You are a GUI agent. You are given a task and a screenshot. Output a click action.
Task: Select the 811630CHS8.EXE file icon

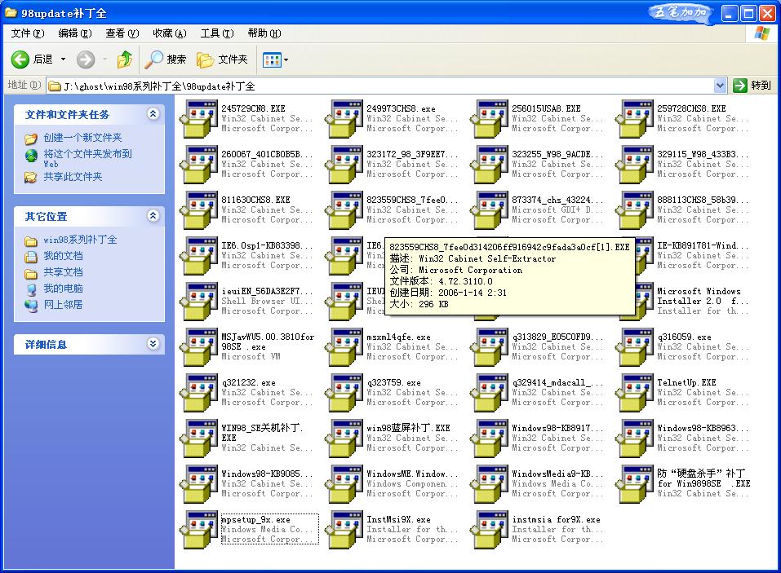[199, 210]
